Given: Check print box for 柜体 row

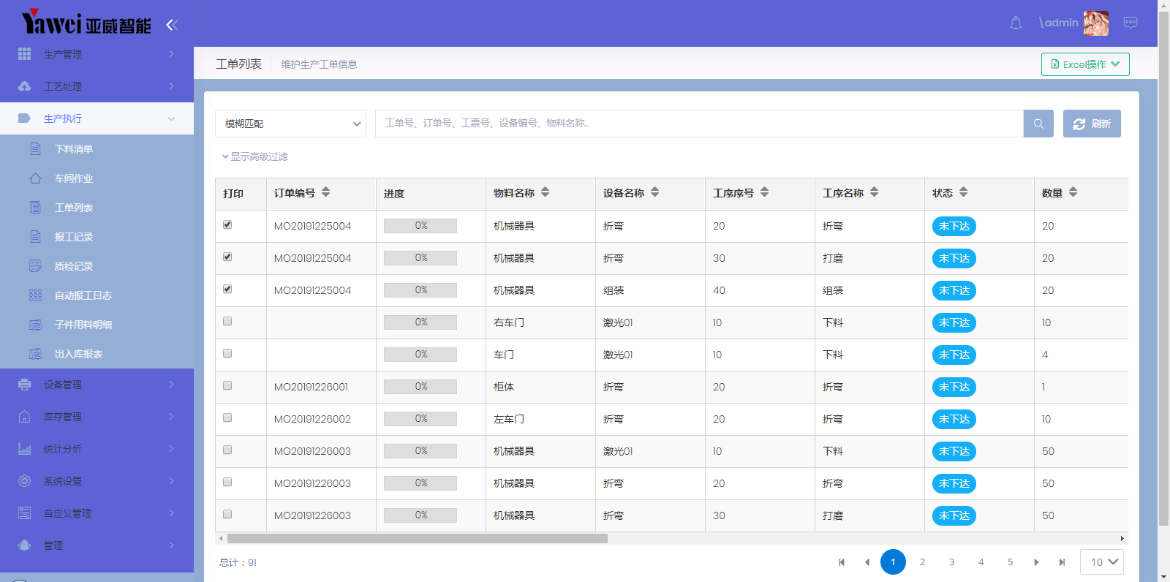Looking at the screenshot, I should point(227,385).
